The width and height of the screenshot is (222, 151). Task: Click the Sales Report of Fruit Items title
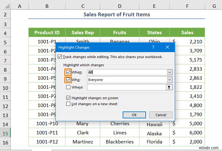(117, 14)
